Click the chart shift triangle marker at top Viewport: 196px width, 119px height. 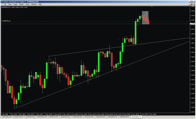pos(152,7)
